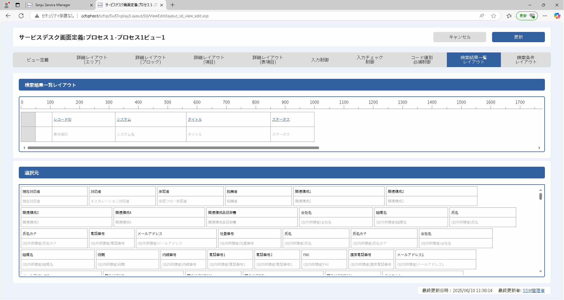564x300 pixels.
Task: Open the 入力制御 tab
Action: 320,60
